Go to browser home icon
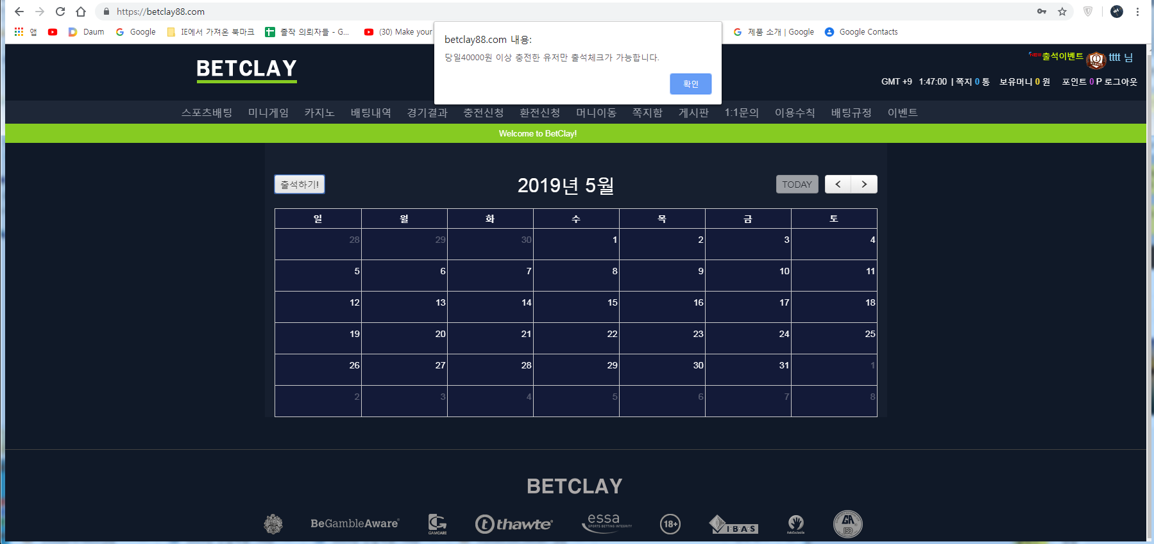 click(81, 12)
